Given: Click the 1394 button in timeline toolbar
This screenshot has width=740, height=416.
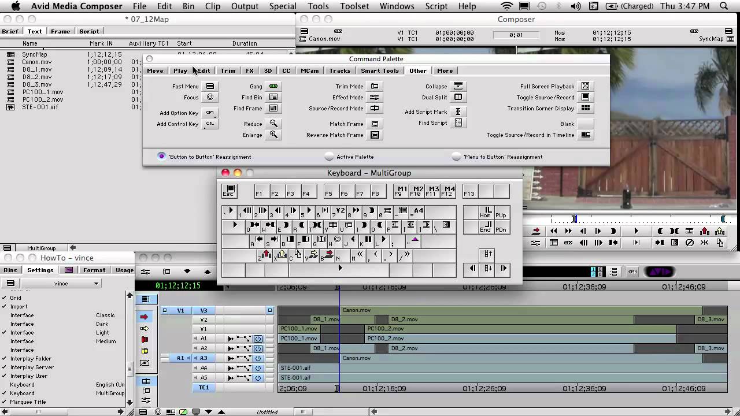Looking at the screenshot, I should (x=632, y=272).
